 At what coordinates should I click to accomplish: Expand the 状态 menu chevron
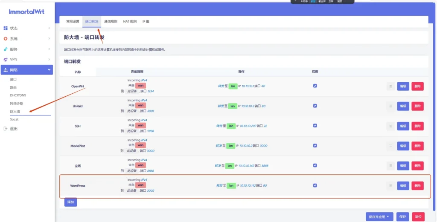[49, 28]
